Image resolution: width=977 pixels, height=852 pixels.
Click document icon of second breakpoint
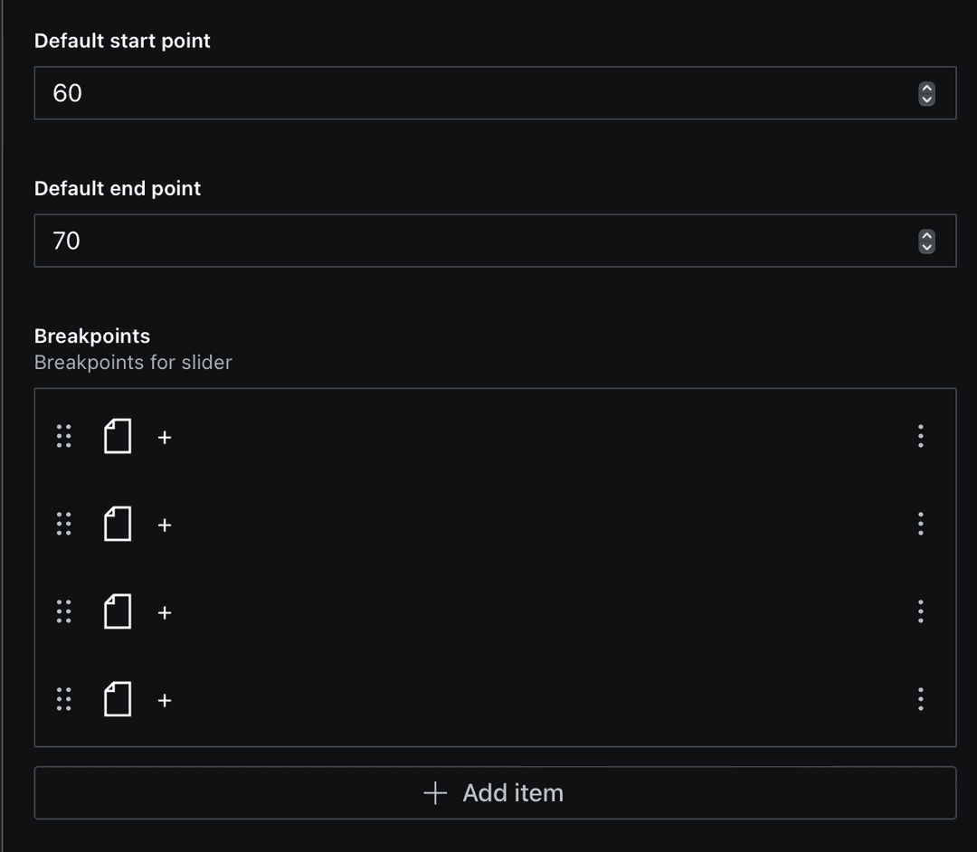pos(118,524)
